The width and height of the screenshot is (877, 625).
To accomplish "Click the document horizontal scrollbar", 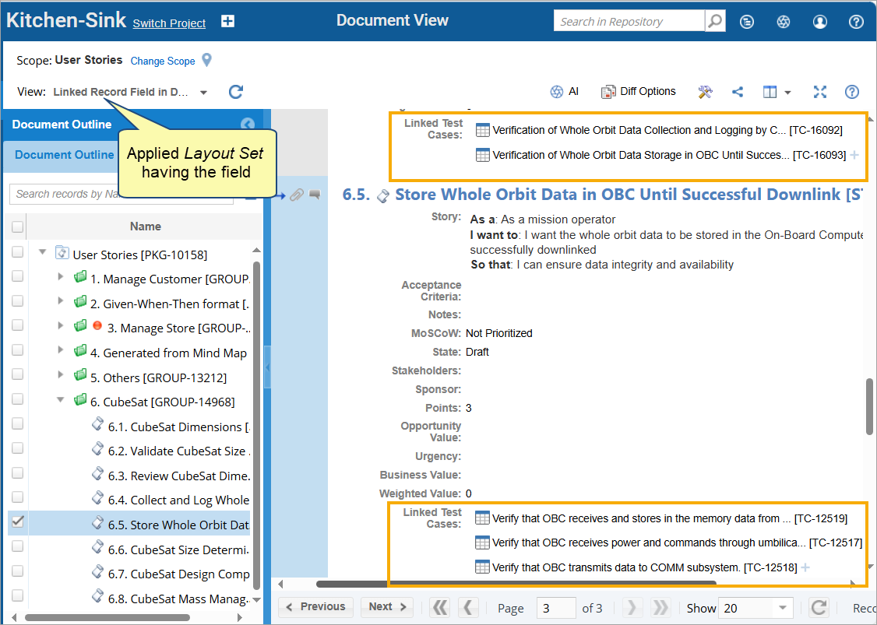I will (516, 585).
